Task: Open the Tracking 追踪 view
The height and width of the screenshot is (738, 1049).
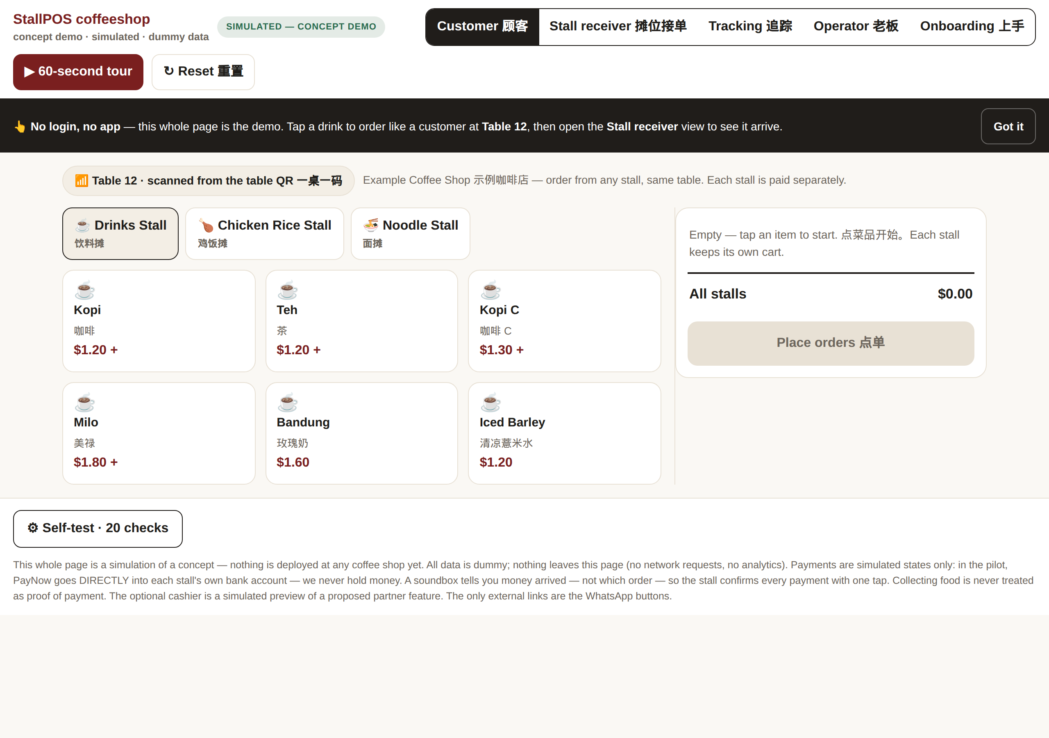Action: coord(750,27)
